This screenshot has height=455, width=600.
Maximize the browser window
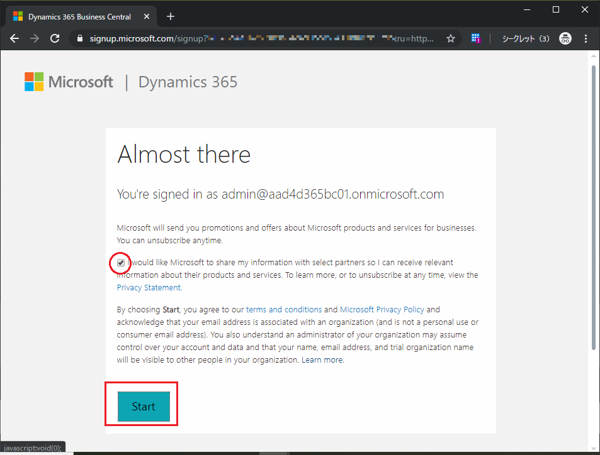(x=556, y=10)
